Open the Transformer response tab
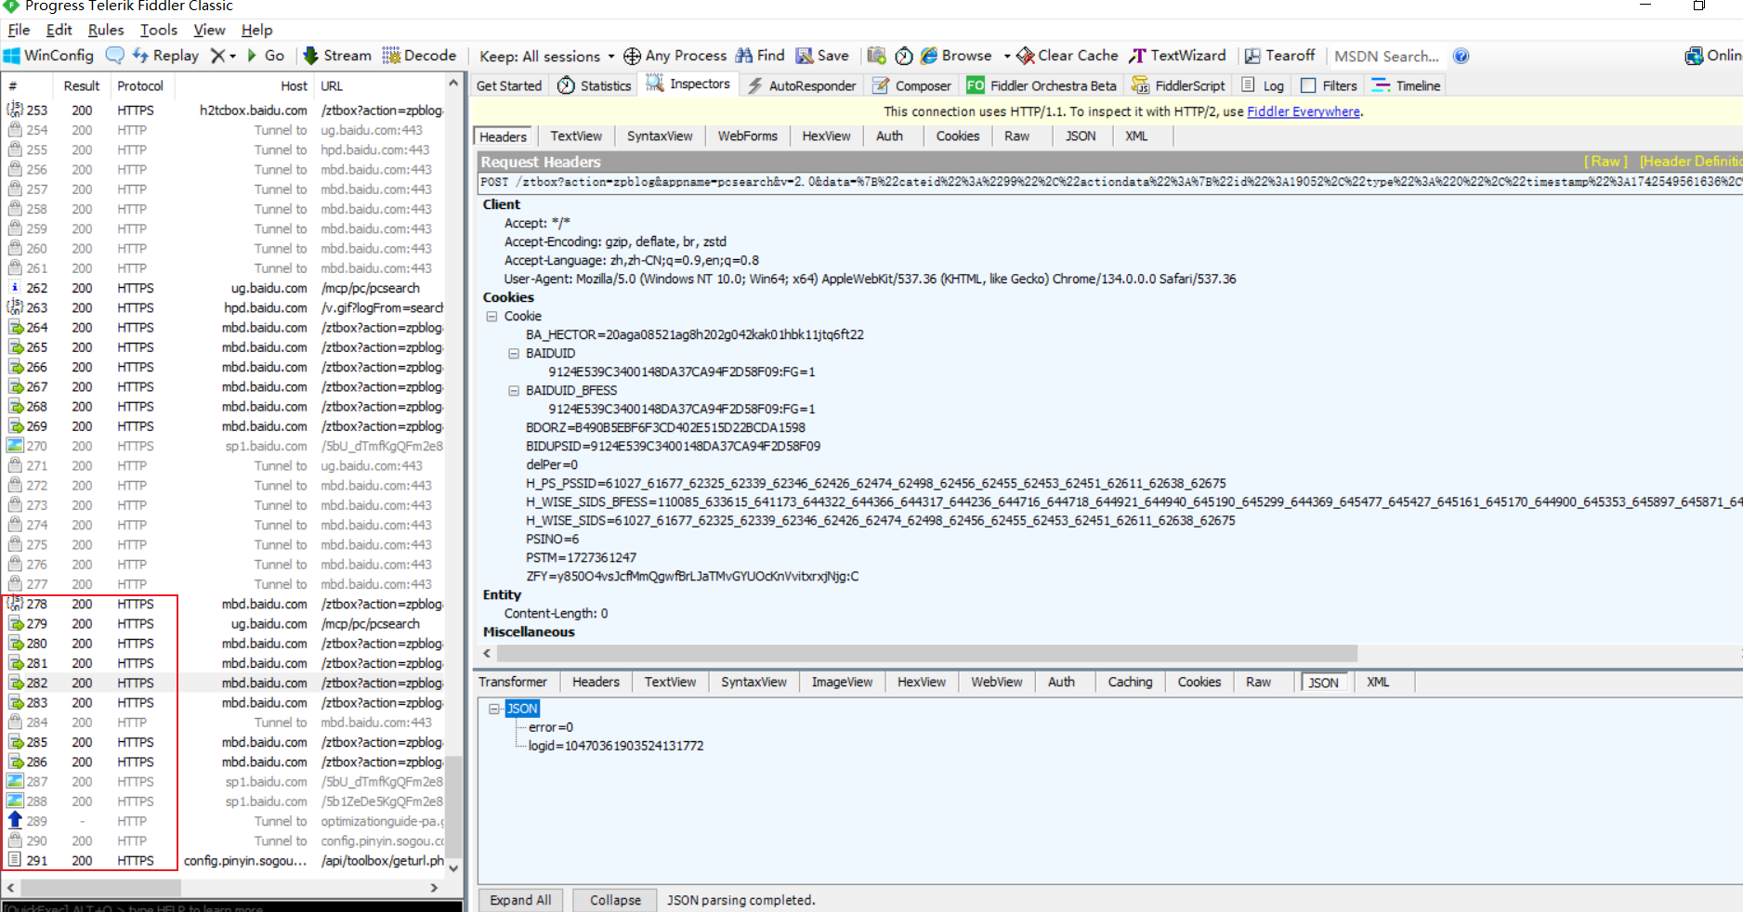Viewport: 1743px width, 912px height. click(513, 682)
